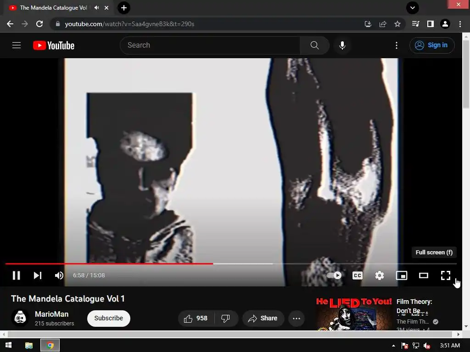Dislike this video

(226, 318)
